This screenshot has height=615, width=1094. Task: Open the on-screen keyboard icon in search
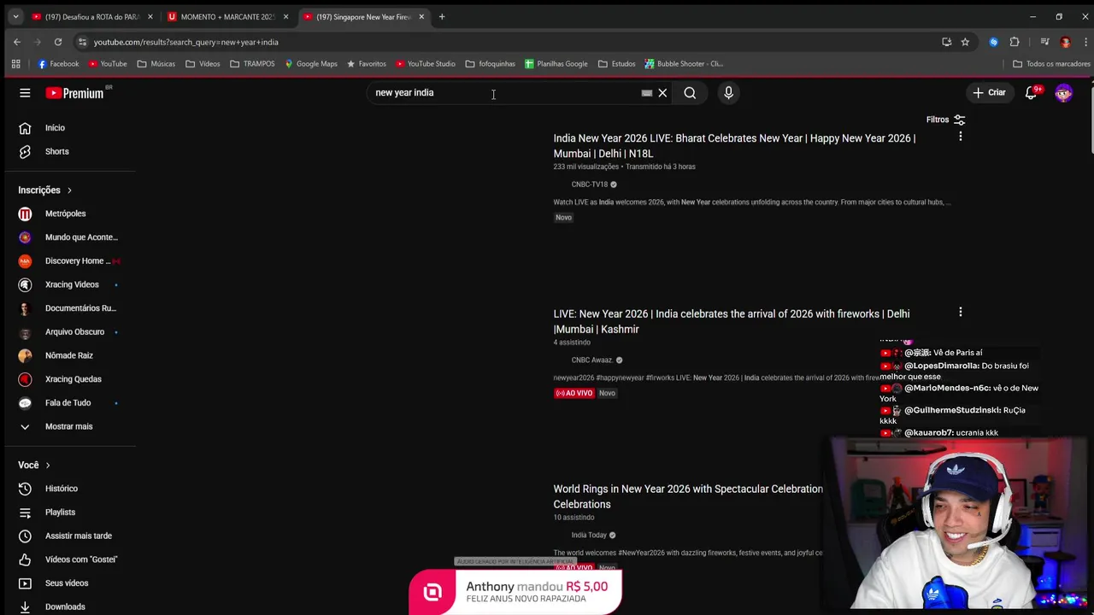647,93
